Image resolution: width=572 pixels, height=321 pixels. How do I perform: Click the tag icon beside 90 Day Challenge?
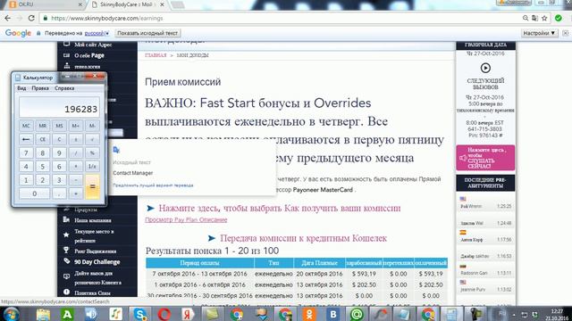click(x=66, y=261)
